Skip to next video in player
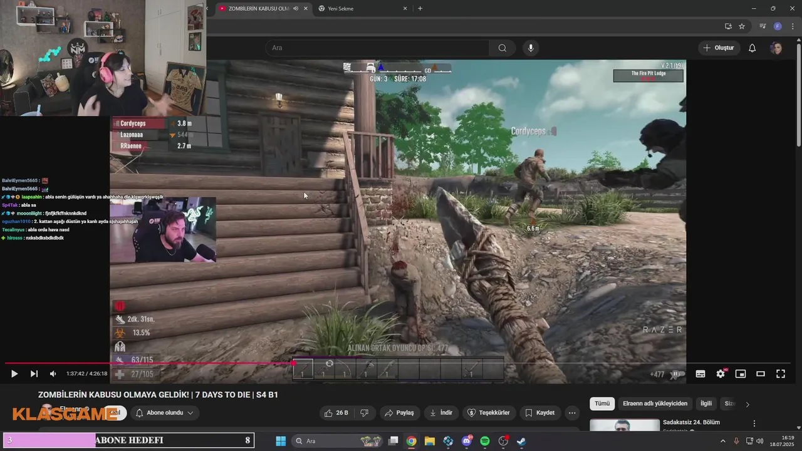The image size is (802, 451). coord(34,374)
